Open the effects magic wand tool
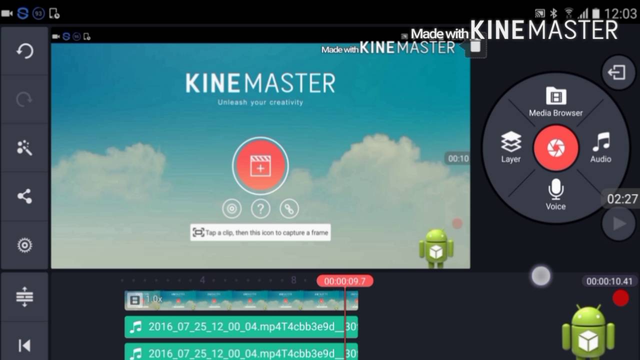This screenshot has height=360, width=640. click(x=24, y=148)
